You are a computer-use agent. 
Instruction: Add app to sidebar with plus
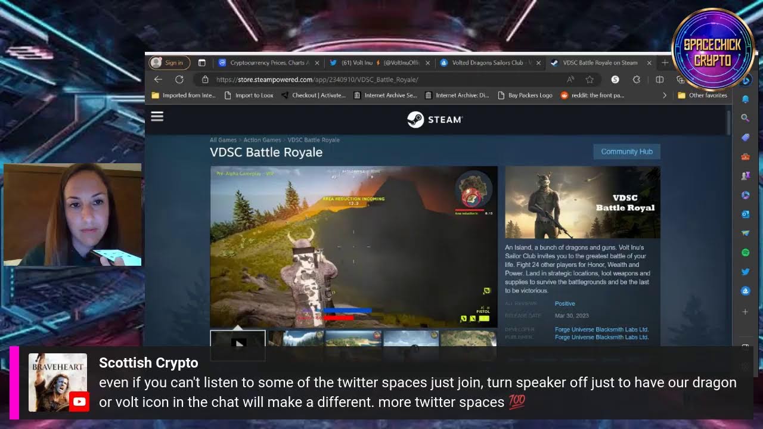point(745,312)
